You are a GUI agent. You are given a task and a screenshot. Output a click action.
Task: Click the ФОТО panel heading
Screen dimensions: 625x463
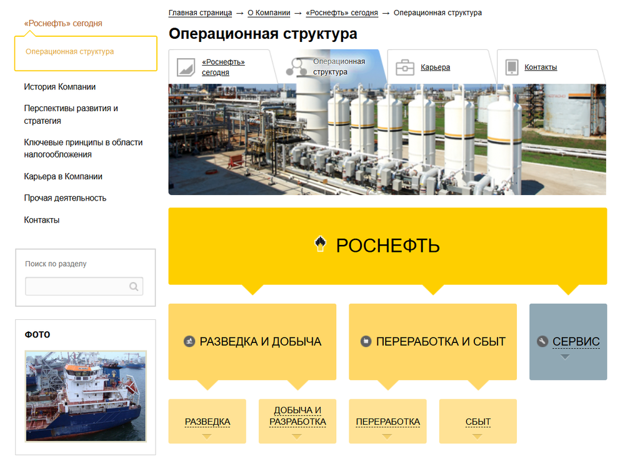coord(37,335)
